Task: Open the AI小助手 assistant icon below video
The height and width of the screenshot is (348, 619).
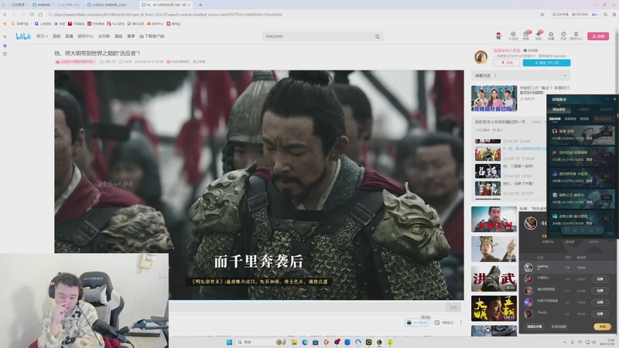Action: tap(417, 322)
